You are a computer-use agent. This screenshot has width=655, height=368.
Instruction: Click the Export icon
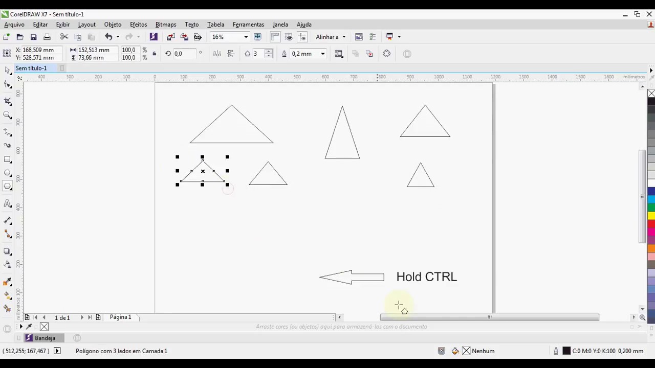pyautogui.click(x=184, y=37)
